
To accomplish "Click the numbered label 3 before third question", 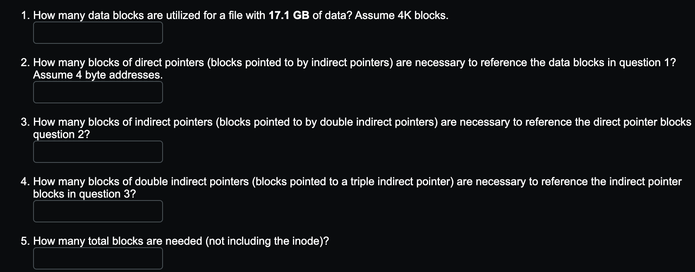I will pos(24,122).
